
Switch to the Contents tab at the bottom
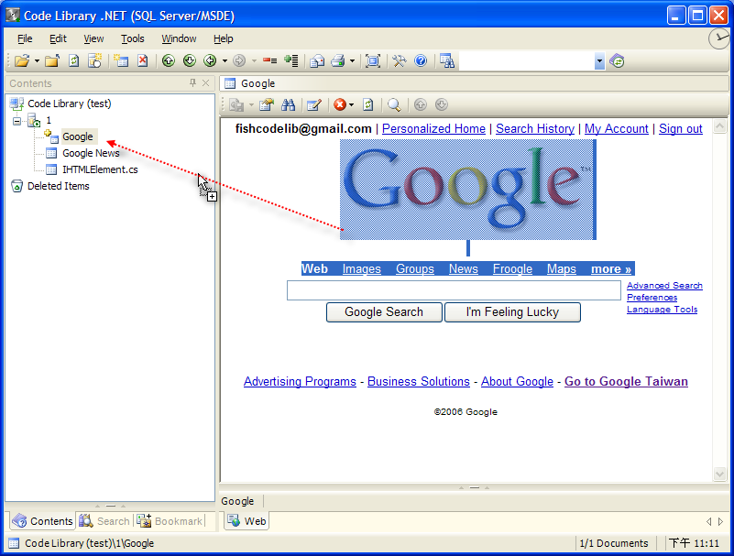click(43, 521)
